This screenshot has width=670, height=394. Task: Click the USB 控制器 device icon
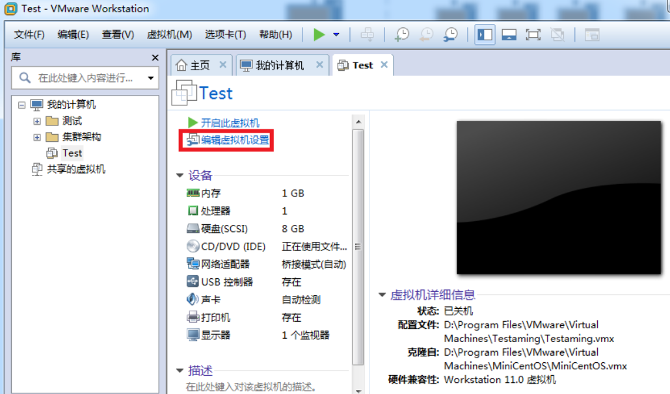[x=193, y=282]
